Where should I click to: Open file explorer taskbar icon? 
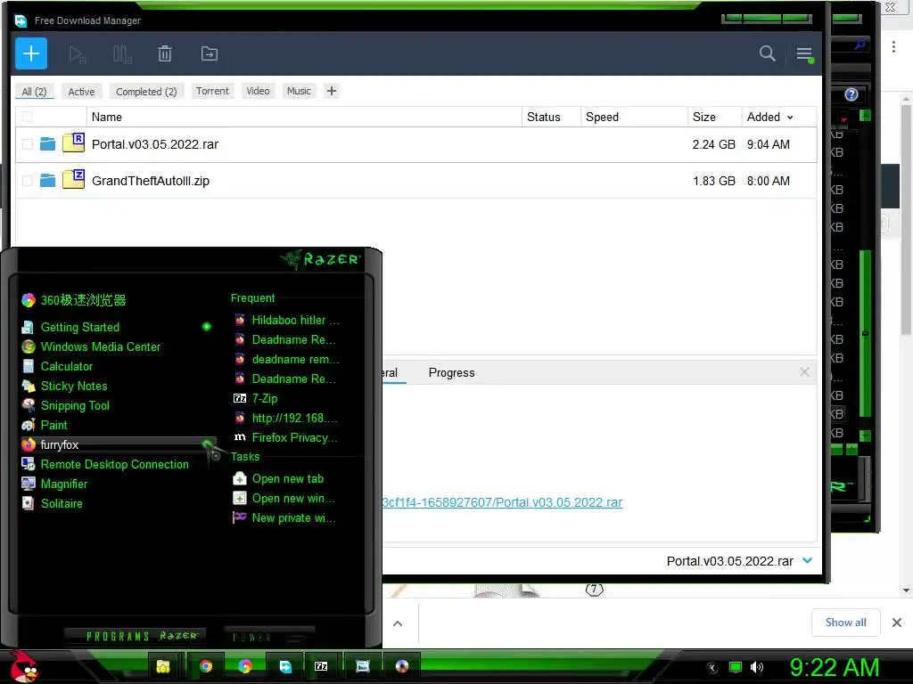point(163,666)
